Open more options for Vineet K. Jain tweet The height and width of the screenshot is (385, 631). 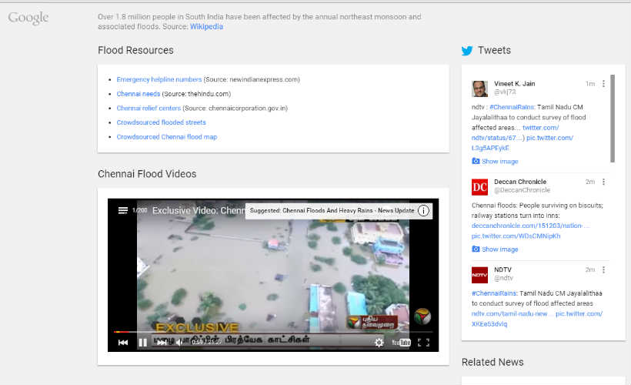[603, 84]
